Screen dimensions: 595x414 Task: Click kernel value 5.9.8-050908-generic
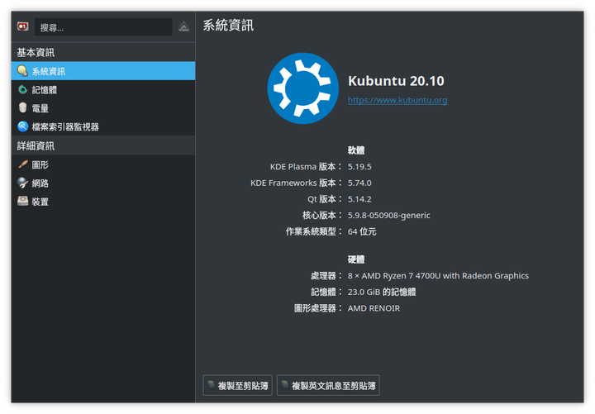389,216
